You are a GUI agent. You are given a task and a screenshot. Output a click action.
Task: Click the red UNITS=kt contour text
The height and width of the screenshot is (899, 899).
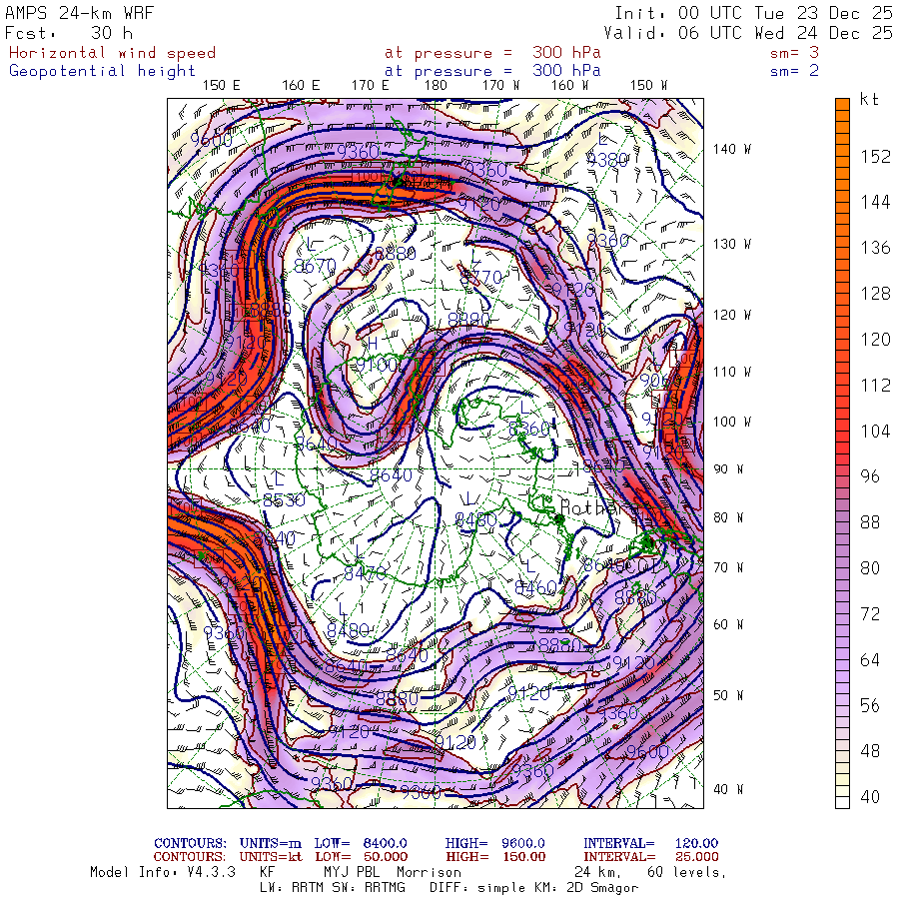coord(271,857)
